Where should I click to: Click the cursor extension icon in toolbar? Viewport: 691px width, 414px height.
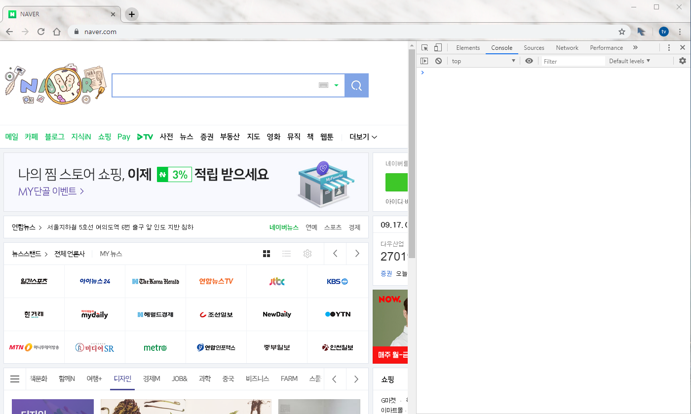641,32
